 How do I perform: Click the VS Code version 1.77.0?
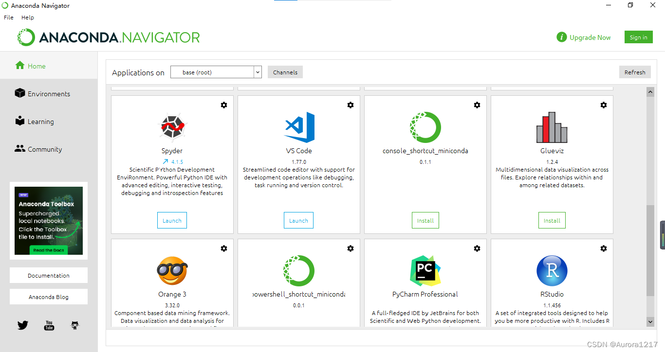[299, 162]
